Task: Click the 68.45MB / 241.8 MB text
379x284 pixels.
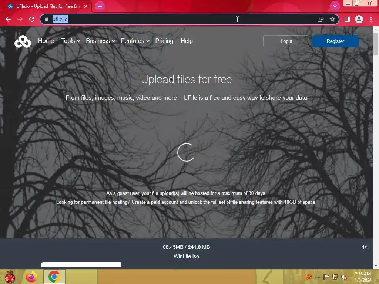Action: click(x=187, y=247)
